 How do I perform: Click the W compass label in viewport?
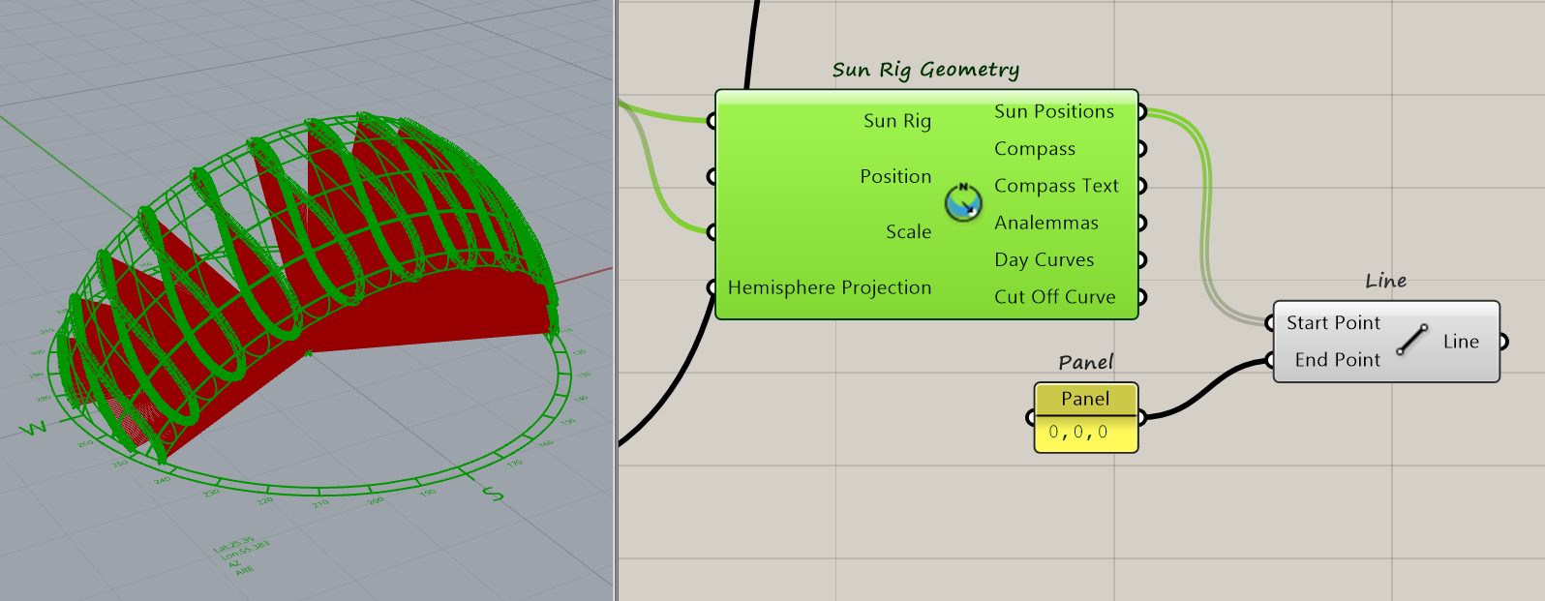click(x=33, y=429)
